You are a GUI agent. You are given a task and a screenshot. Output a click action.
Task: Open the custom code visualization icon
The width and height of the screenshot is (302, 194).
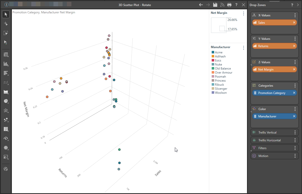[6, 157]
